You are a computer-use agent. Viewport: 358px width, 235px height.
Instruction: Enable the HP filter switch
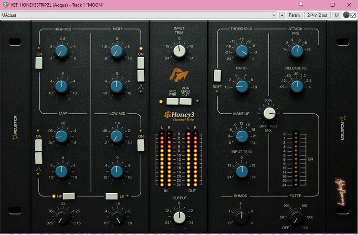click(x=69, y=196)
